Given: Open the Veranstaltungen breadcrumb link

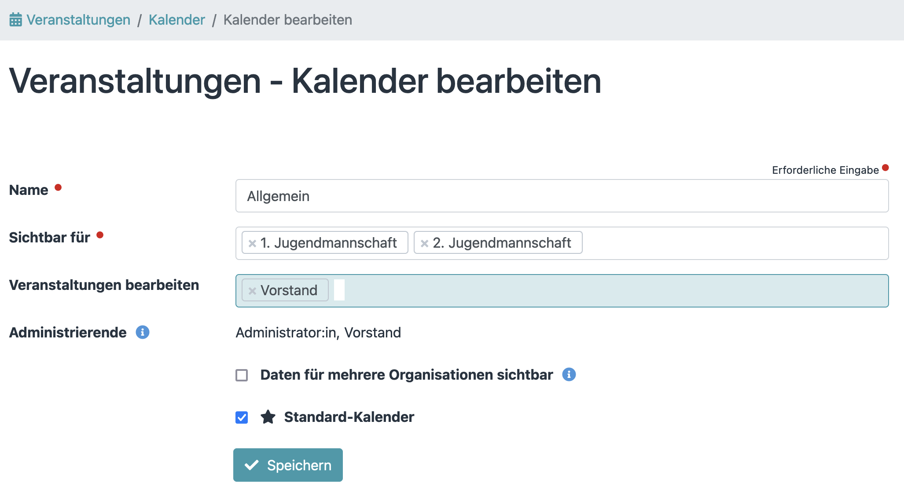Looking at the screenshot, I should tap(78, 20).
